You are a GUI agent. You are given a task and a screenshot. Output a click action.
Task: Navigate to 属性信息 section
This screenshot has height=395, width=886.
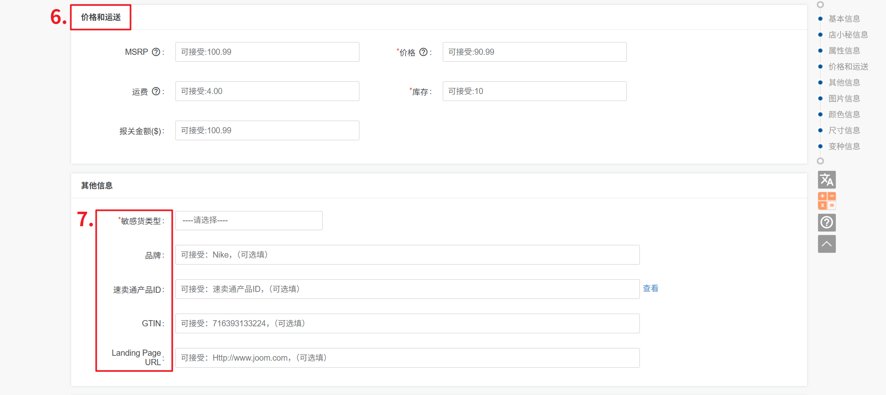click(844, 51)
